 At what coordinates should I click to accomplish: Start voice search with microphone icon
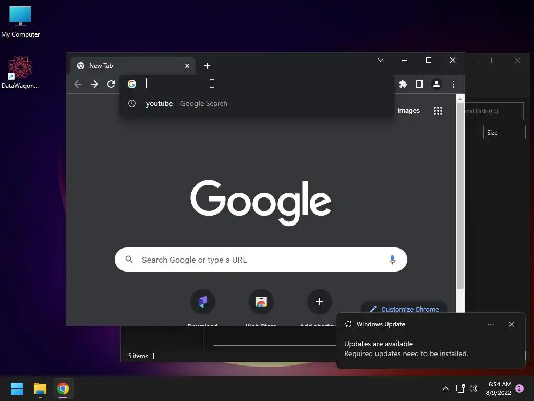tap(392, 260)
